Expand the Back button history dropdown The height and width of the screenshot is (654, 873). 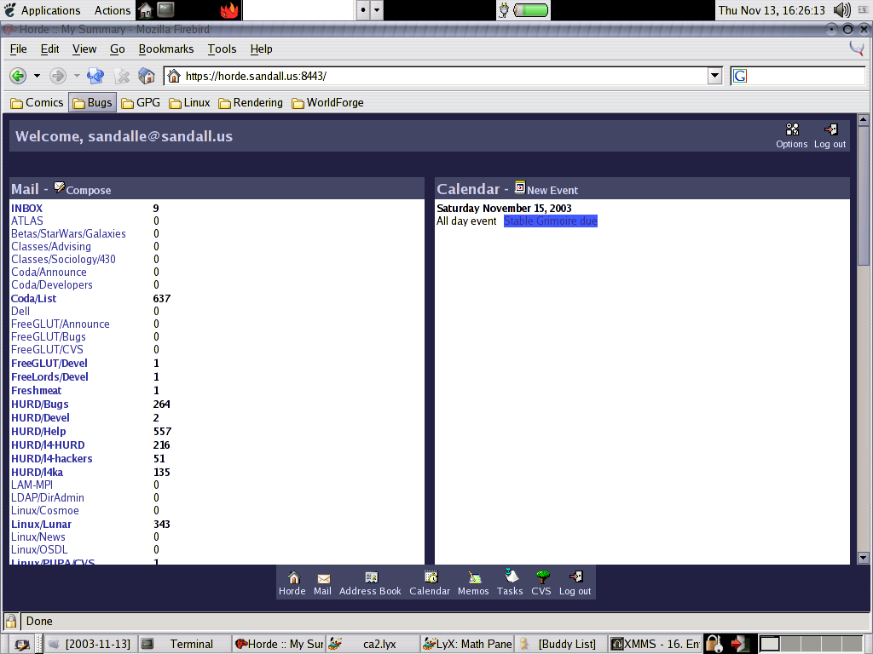(x=37, y=76)
